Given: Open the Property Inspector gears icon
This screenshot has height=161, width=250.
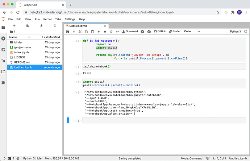Looking at the screenshot, I should pyautogui.click(x=3, y=61).
